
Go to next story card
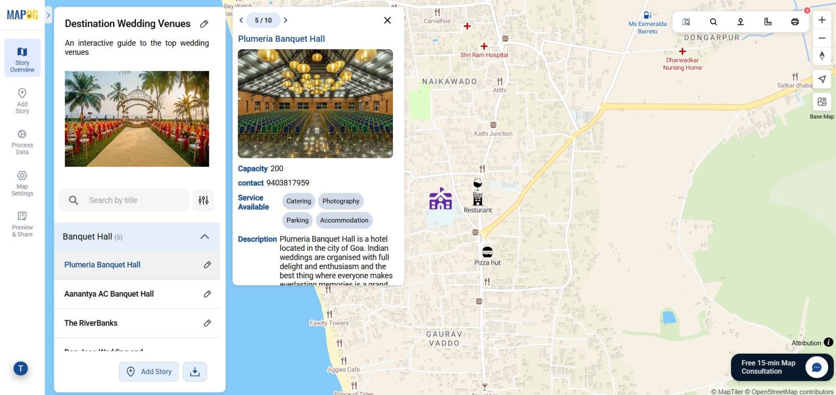pyautogui.click(x=285, y=20)
